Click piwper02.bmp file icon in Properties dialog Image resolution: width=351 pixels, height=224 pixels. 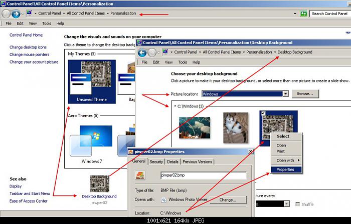tap(140, 175)
